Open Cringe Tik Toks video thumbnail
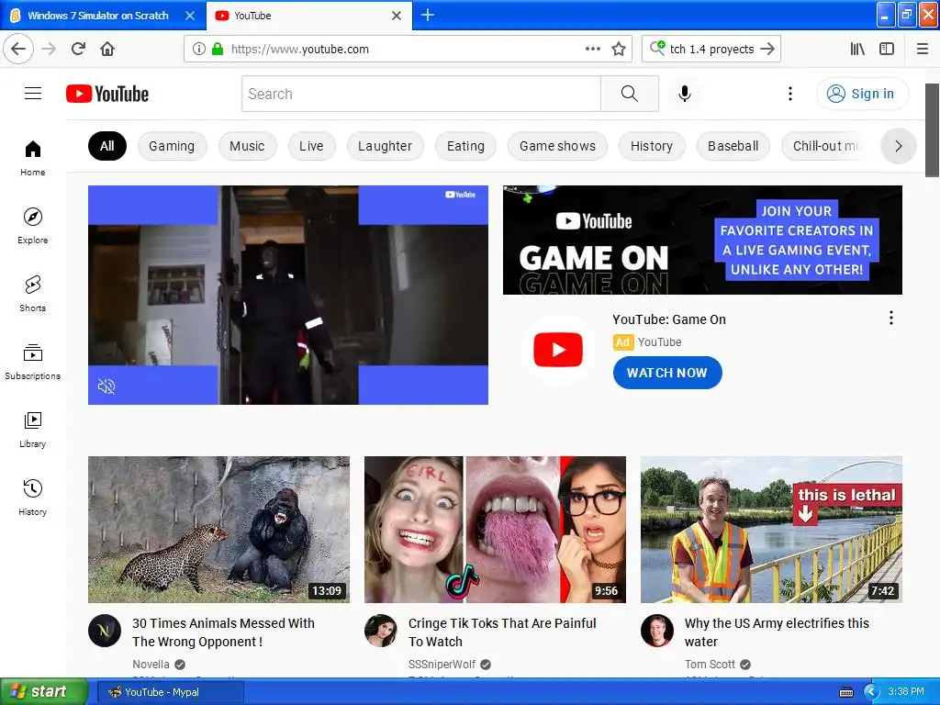940x705 pixels. [495, 530]
